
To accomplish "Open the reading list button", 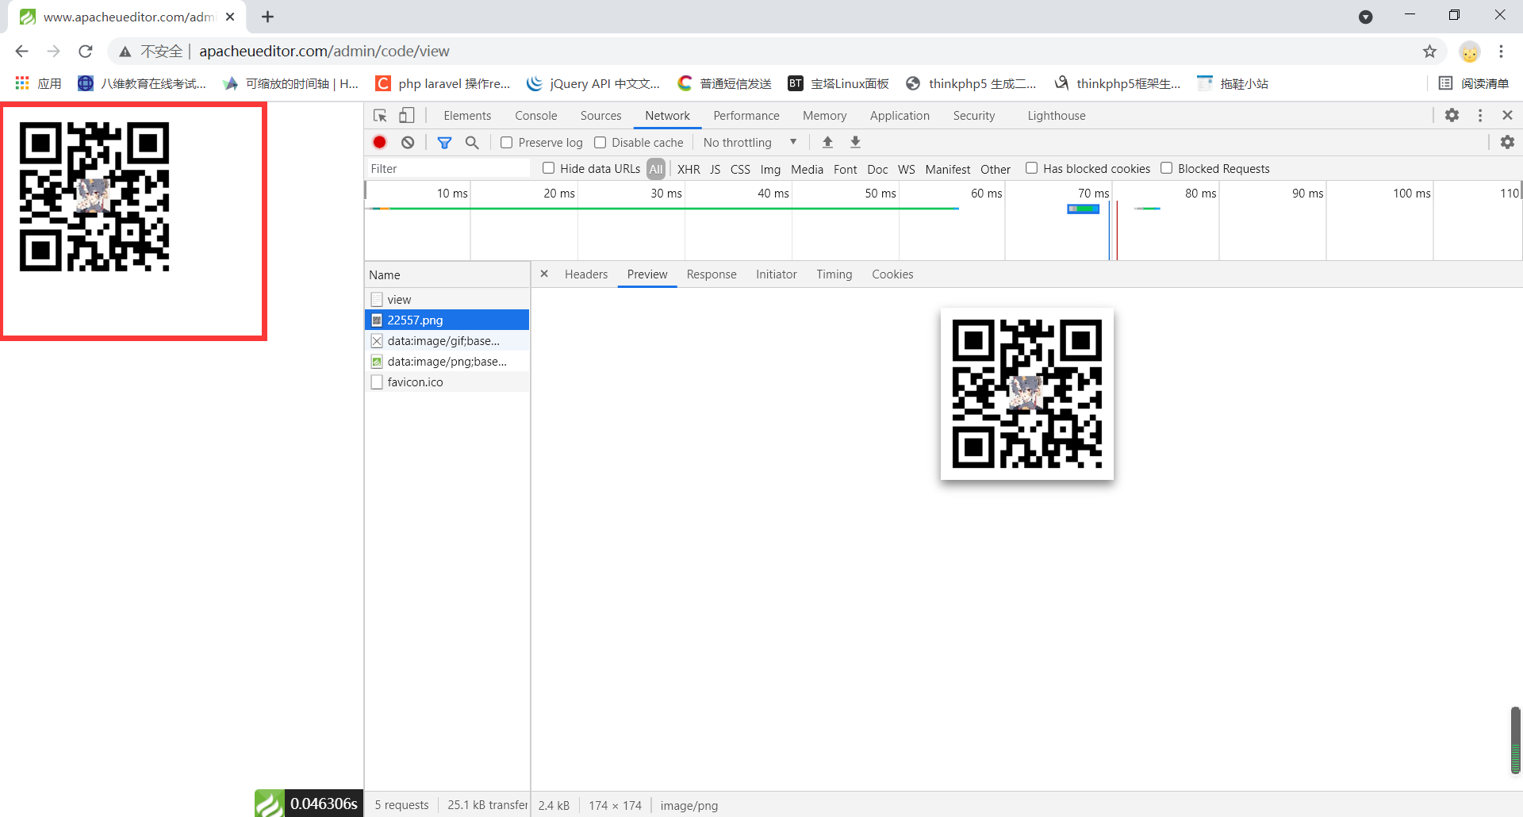I will (1474, 83).
